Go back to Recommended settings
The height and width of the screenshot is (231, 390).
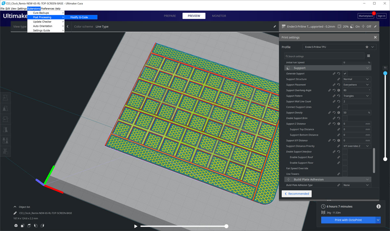pyautogui.click(x=297, y=194)
